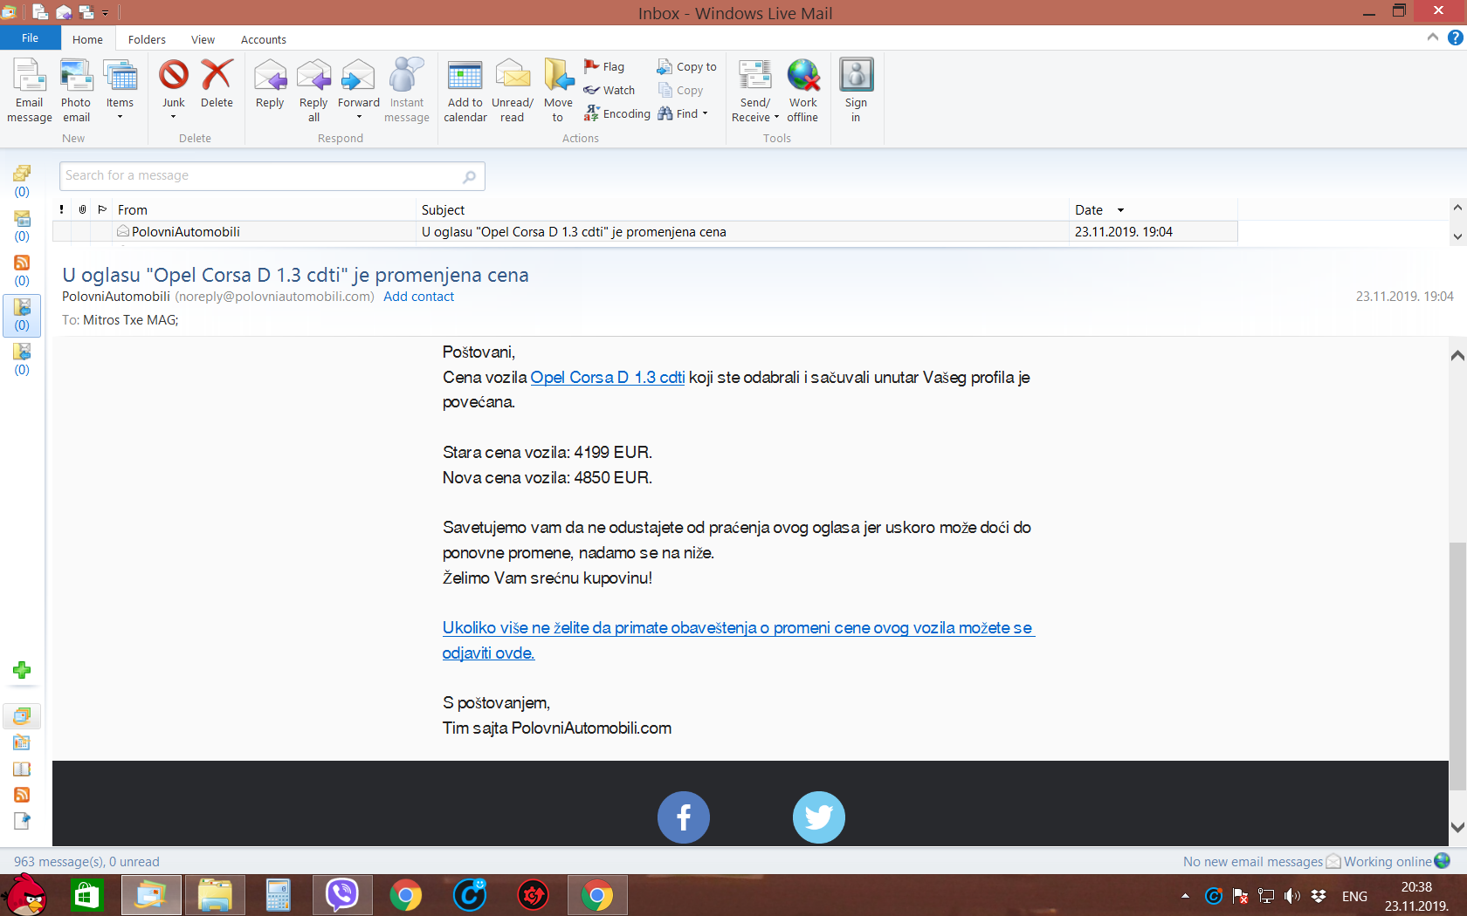This screenshot has height=916, width=1467.
Task: Switch to the Home tab
Action: [87, 39]
